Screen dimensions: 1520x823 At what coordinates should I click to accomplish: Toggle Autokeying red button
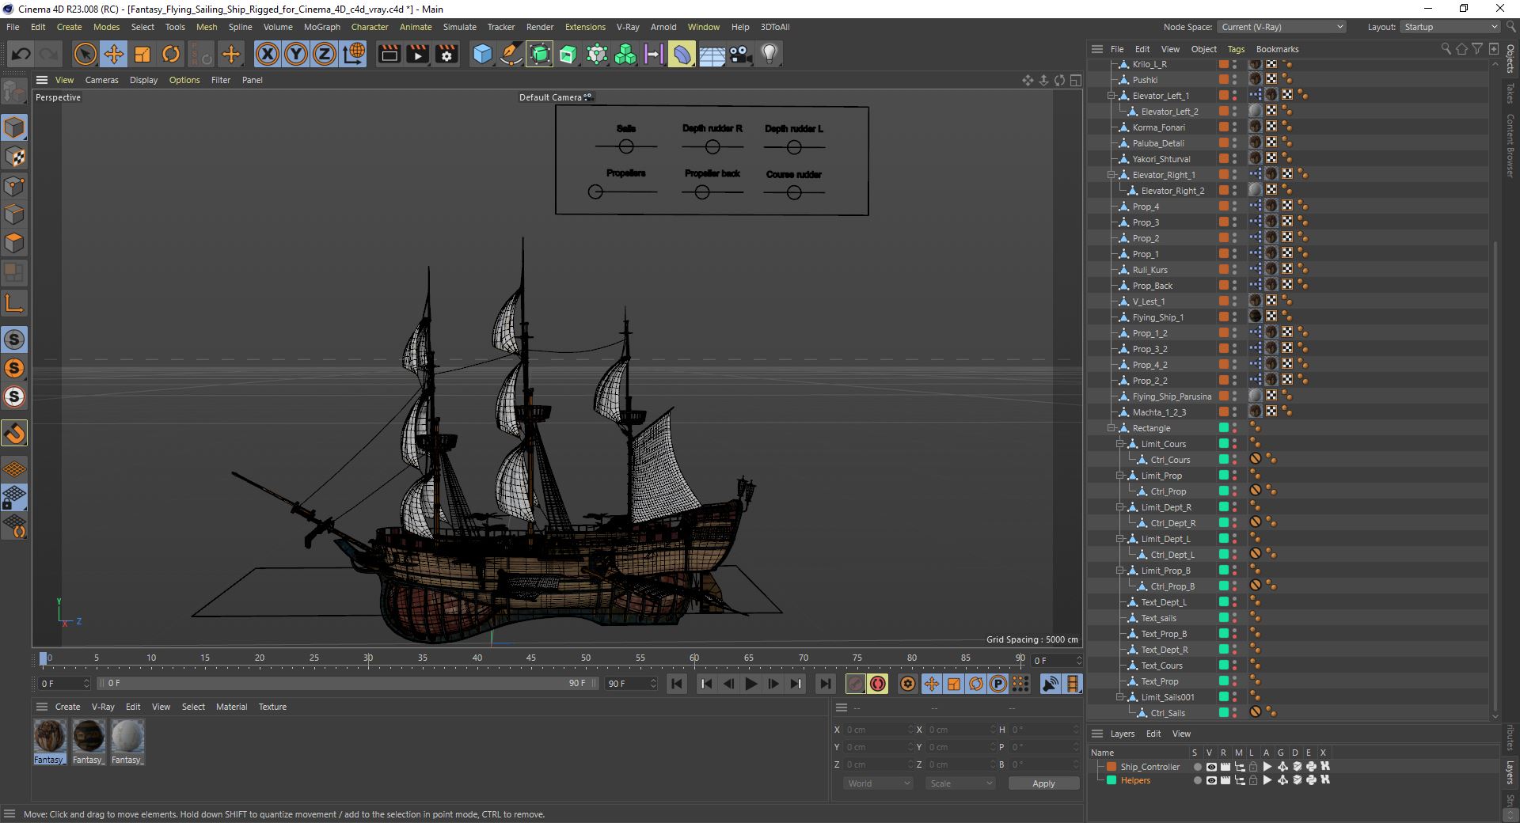coord(878,684)
